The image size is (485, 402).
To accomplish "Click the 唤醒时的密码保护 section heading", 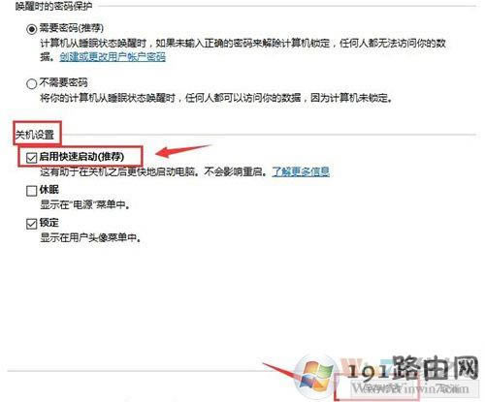I will tap(53, 6).
